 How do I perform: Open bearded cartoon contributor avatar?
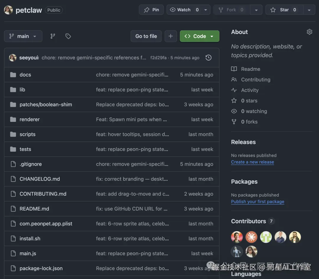pos(295,237)
